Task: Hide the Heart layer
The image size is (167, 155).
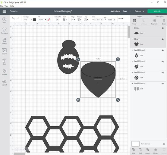Action: tap(163, 39)
